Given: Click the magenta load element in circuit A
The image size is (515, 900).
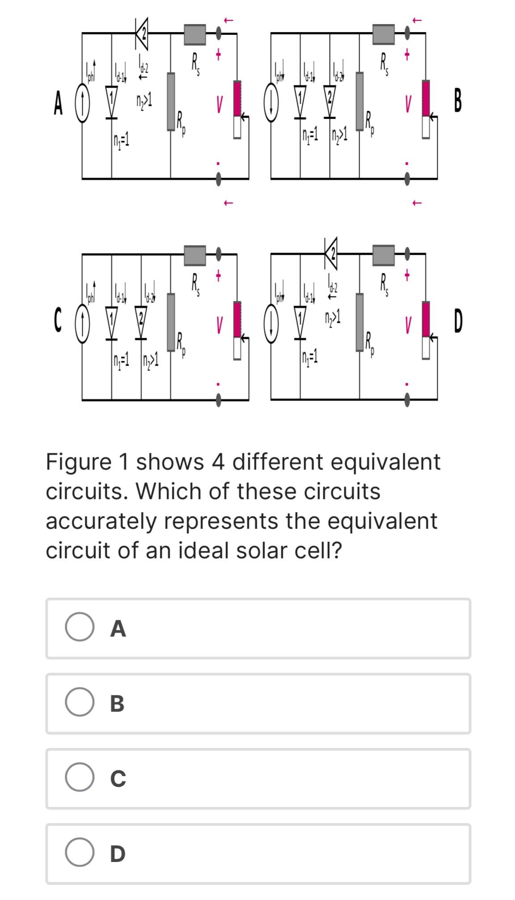Looking at the screenshot, I should point(237,98).
